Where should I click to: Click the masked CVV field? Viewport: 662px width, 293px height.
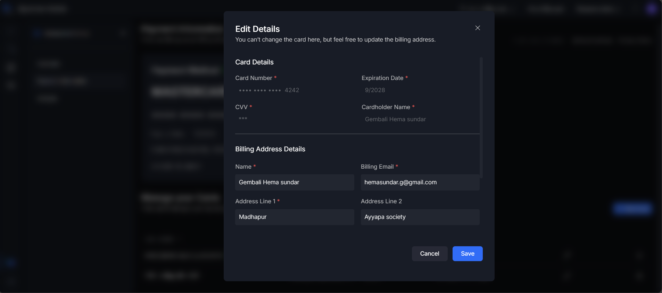click(x=243, y=119)
